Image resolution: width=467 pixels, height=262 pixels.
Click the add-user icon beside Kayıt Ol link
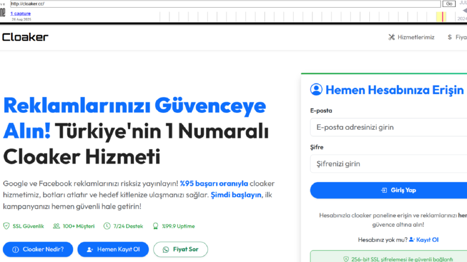coord(412,240)
